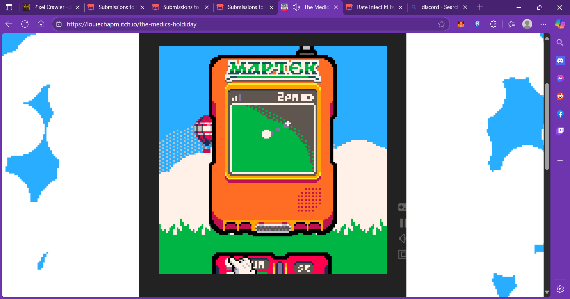Open Facebook in the sidebar
Image resolution: width=570 pixels, height=299 pixels.
coord(560,114)
